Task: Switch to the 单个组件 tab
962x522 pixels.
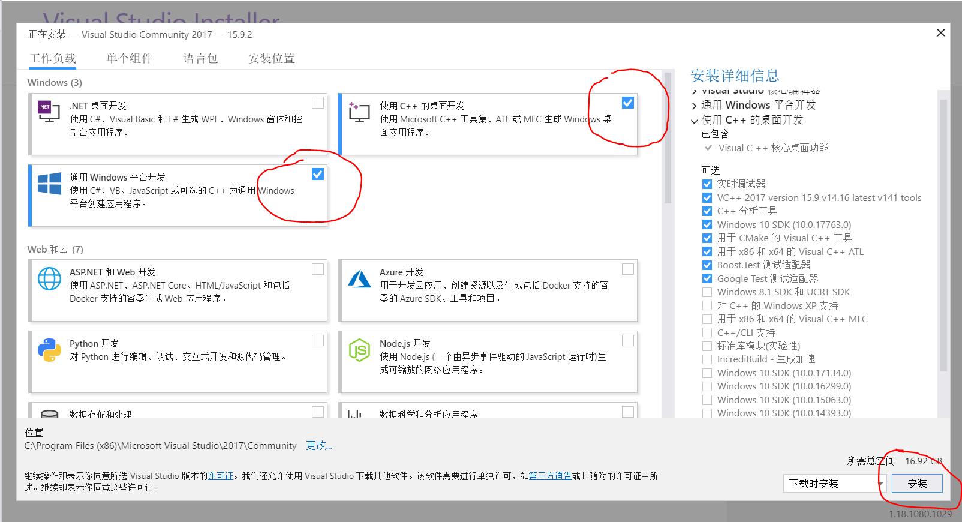Action: [130, 58]
